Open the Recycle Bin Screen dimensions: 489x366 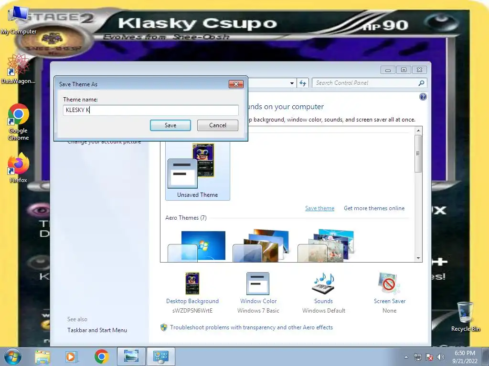(465, 316)
